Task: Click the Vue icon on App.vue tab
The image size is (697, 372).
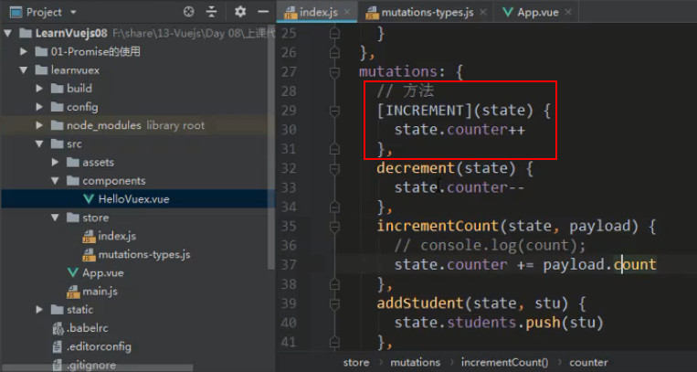Action: pos(508,12)
